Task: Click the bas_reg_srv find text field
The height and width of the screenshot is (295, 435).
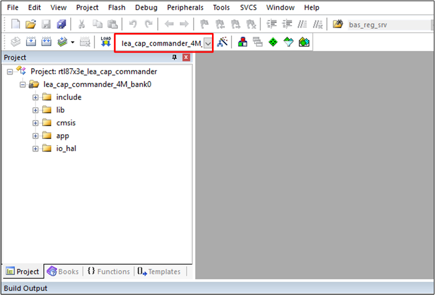Action: 387,24
